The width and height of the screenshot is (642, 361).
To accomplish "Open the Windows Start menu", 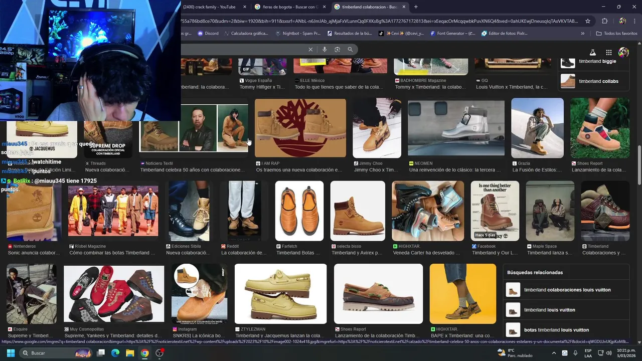I will (x=11, y=353).
